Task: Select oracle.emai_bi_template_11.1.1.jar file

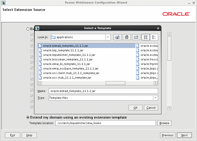Action: 67,64
